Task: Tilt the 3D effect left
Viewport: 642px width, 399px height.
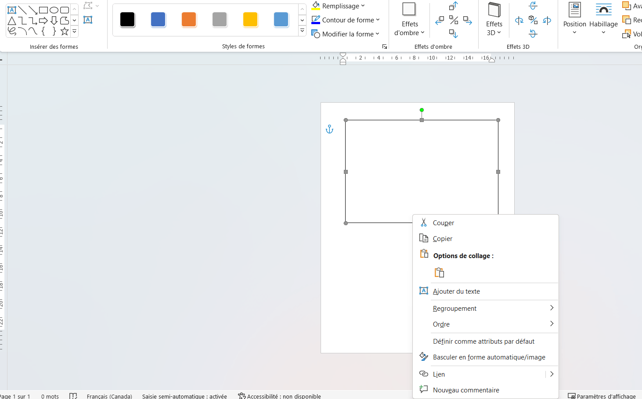Action: [519, 20]
